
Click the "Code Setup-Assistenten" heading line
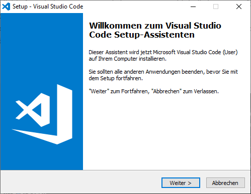[142, 35]
